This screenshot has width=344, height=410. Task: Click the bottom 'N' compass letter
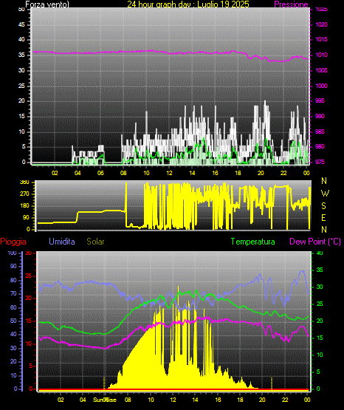tap(324, 230)
